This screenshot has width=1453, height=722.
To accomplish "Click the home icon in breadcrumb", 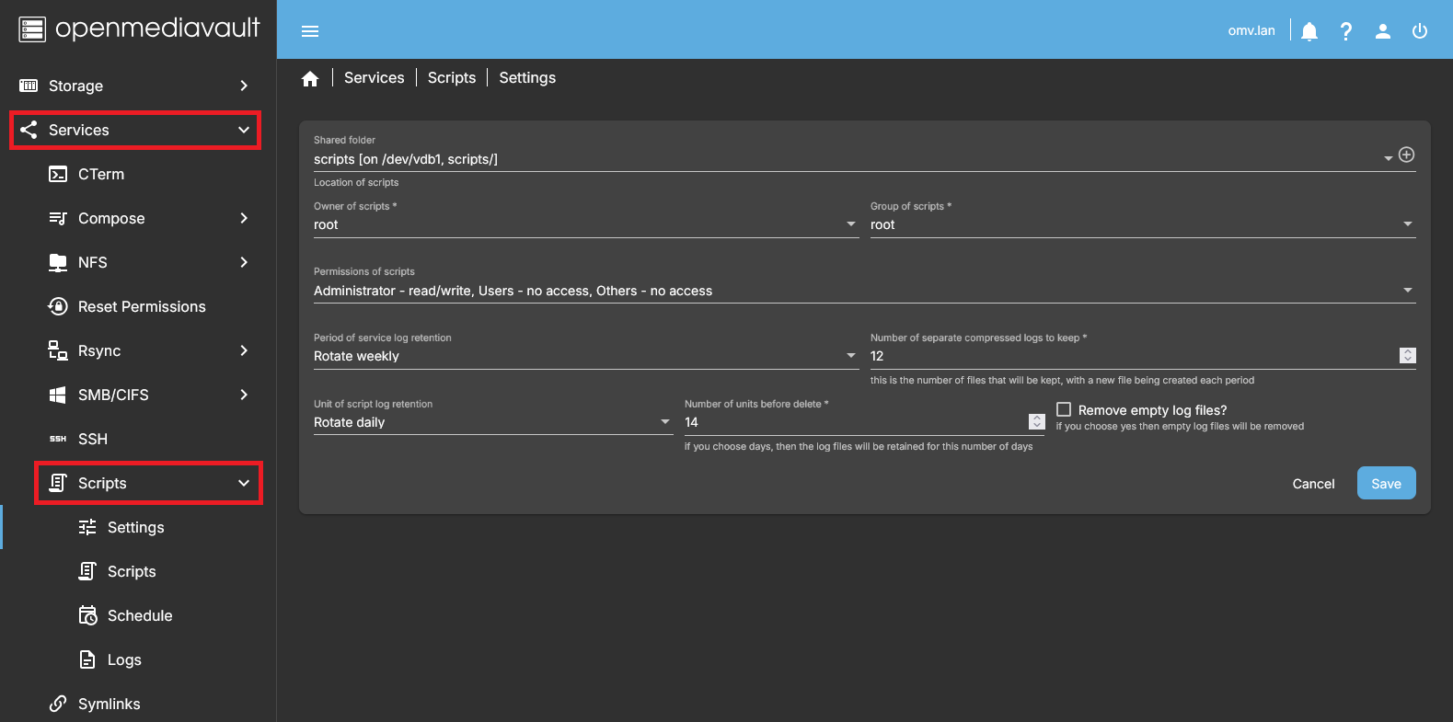I will (310, 78).
